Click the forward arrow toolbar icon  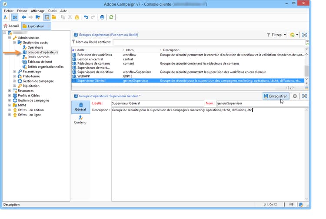click(31, 17)
